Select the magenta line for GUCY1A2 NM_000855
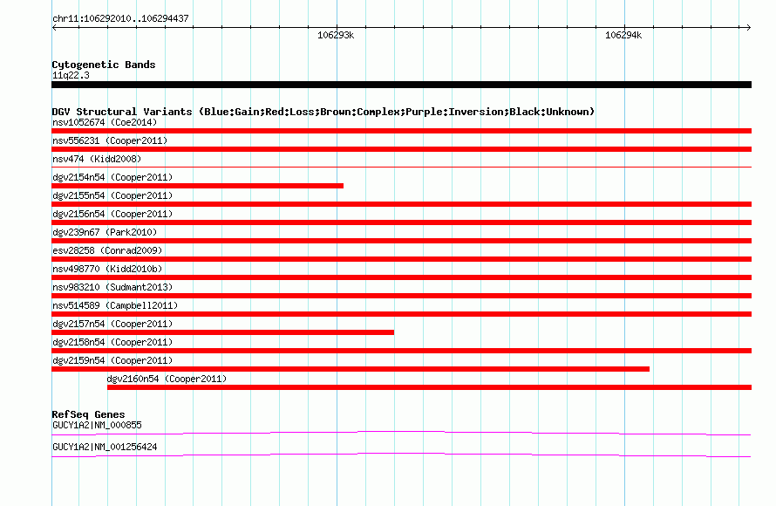Screen dimensions: 776x506 click(x=401, y=434)
